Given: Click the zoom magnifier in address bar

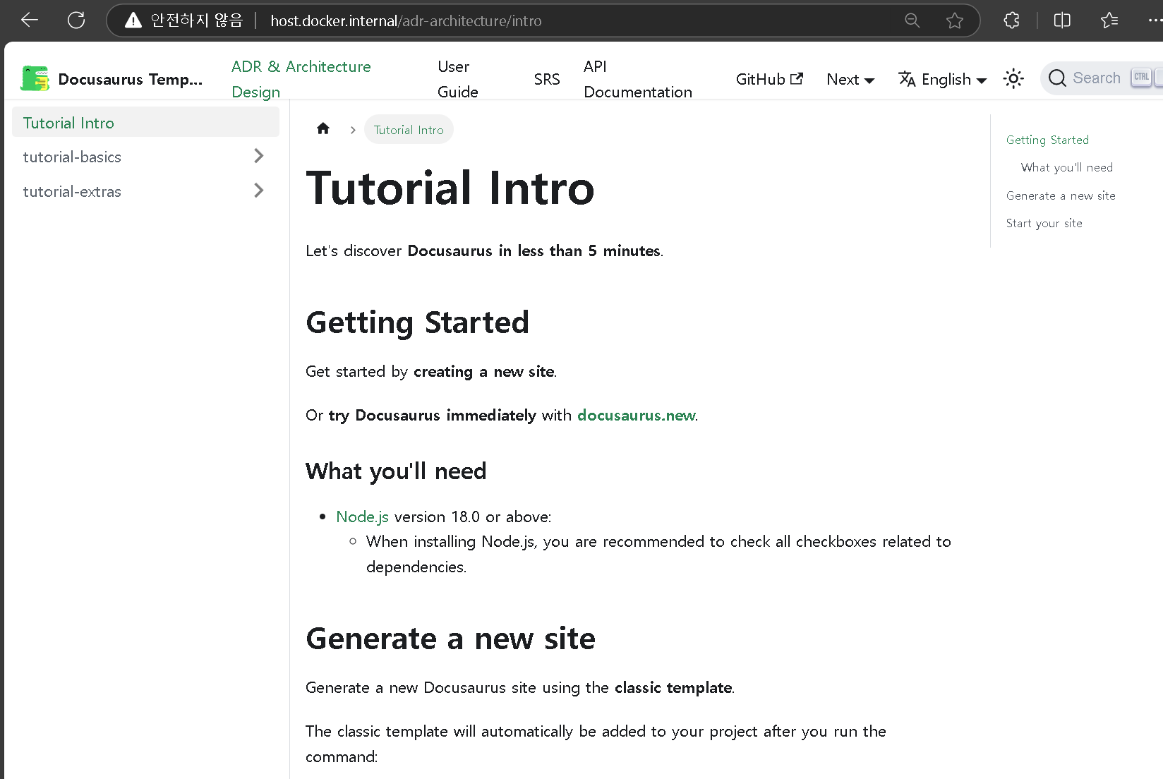Looking at the screenshot, I should pyautogui.click(x=912, y=20).
